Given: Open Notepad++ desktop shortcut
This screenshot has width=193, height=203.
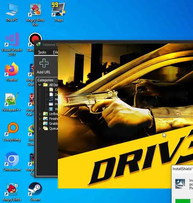Looking at the screenshot, I should point(12,102).
